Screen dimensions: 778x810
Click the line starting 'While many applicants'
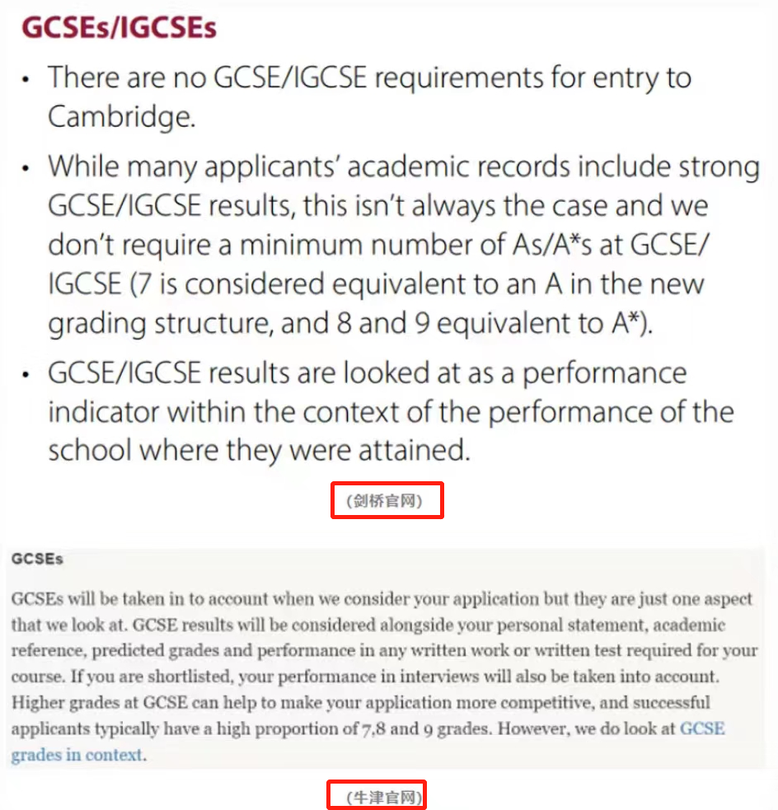coord(404,166)
